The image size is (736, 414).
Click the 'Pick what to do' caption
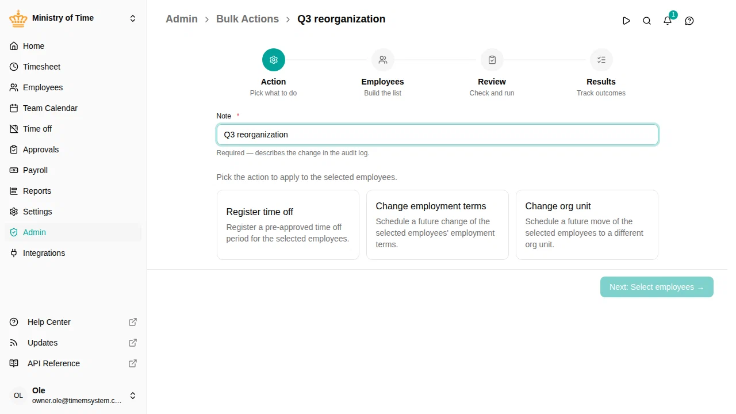click(274, 93)
